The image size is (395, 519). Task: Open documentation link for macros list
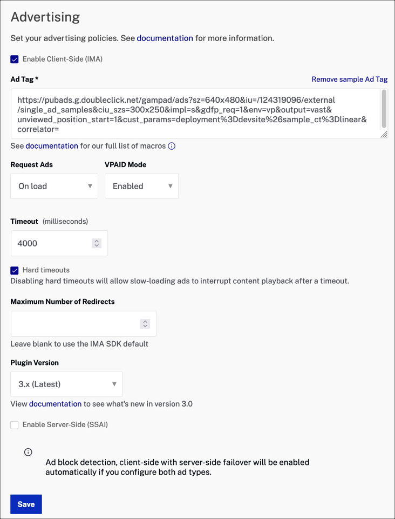tap(52, 146)
